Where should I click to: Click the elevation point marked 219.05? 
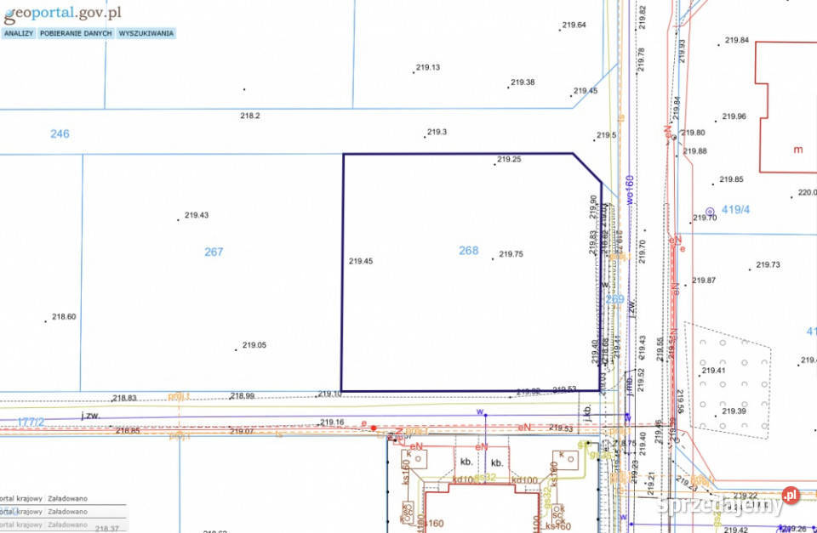tap(237, 349)
